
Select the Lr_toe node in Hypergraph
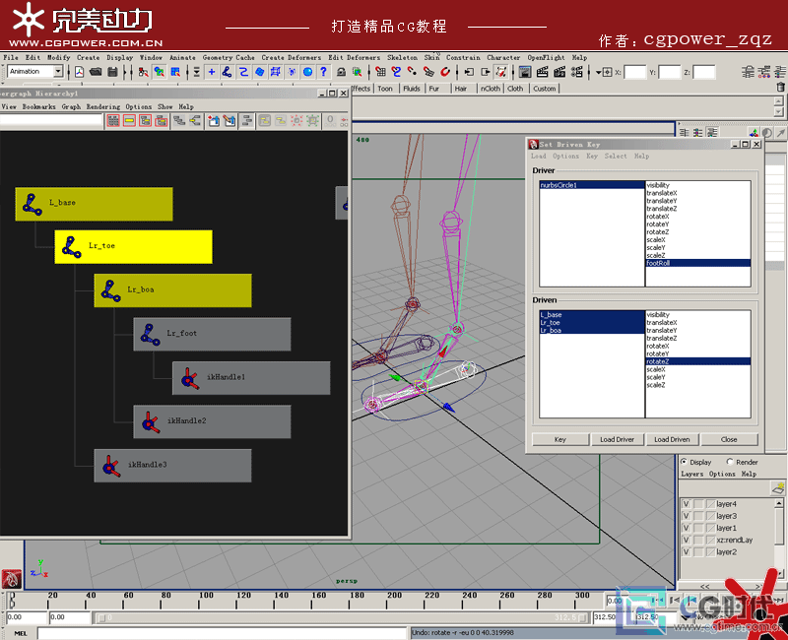click(x=133, y=247)
